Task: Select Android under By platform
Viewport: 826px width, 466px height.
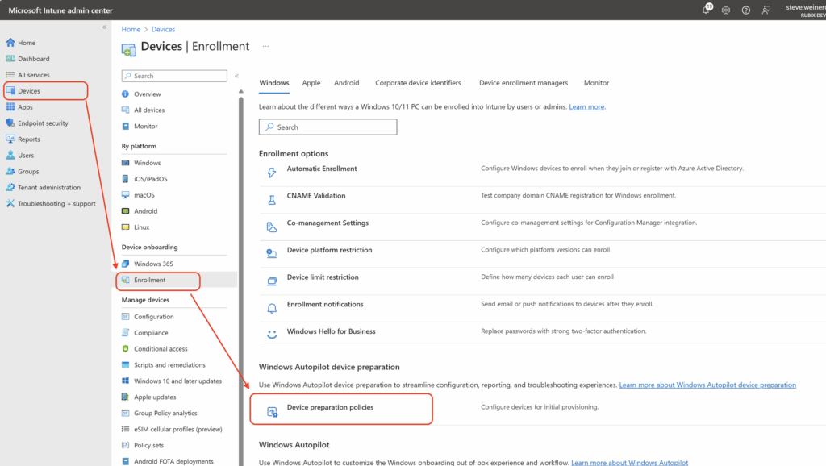Action: click(x=146, y=211)
